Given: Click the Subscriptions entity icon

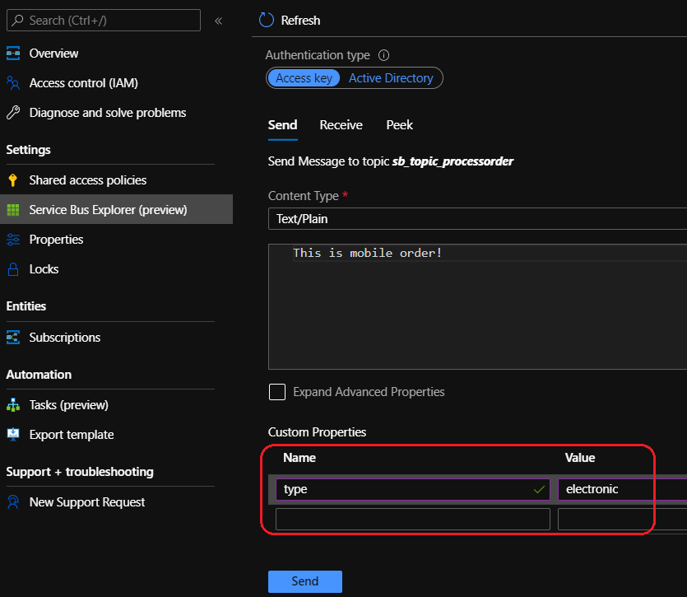Looking at the screenshot, I should pos(13,338).
